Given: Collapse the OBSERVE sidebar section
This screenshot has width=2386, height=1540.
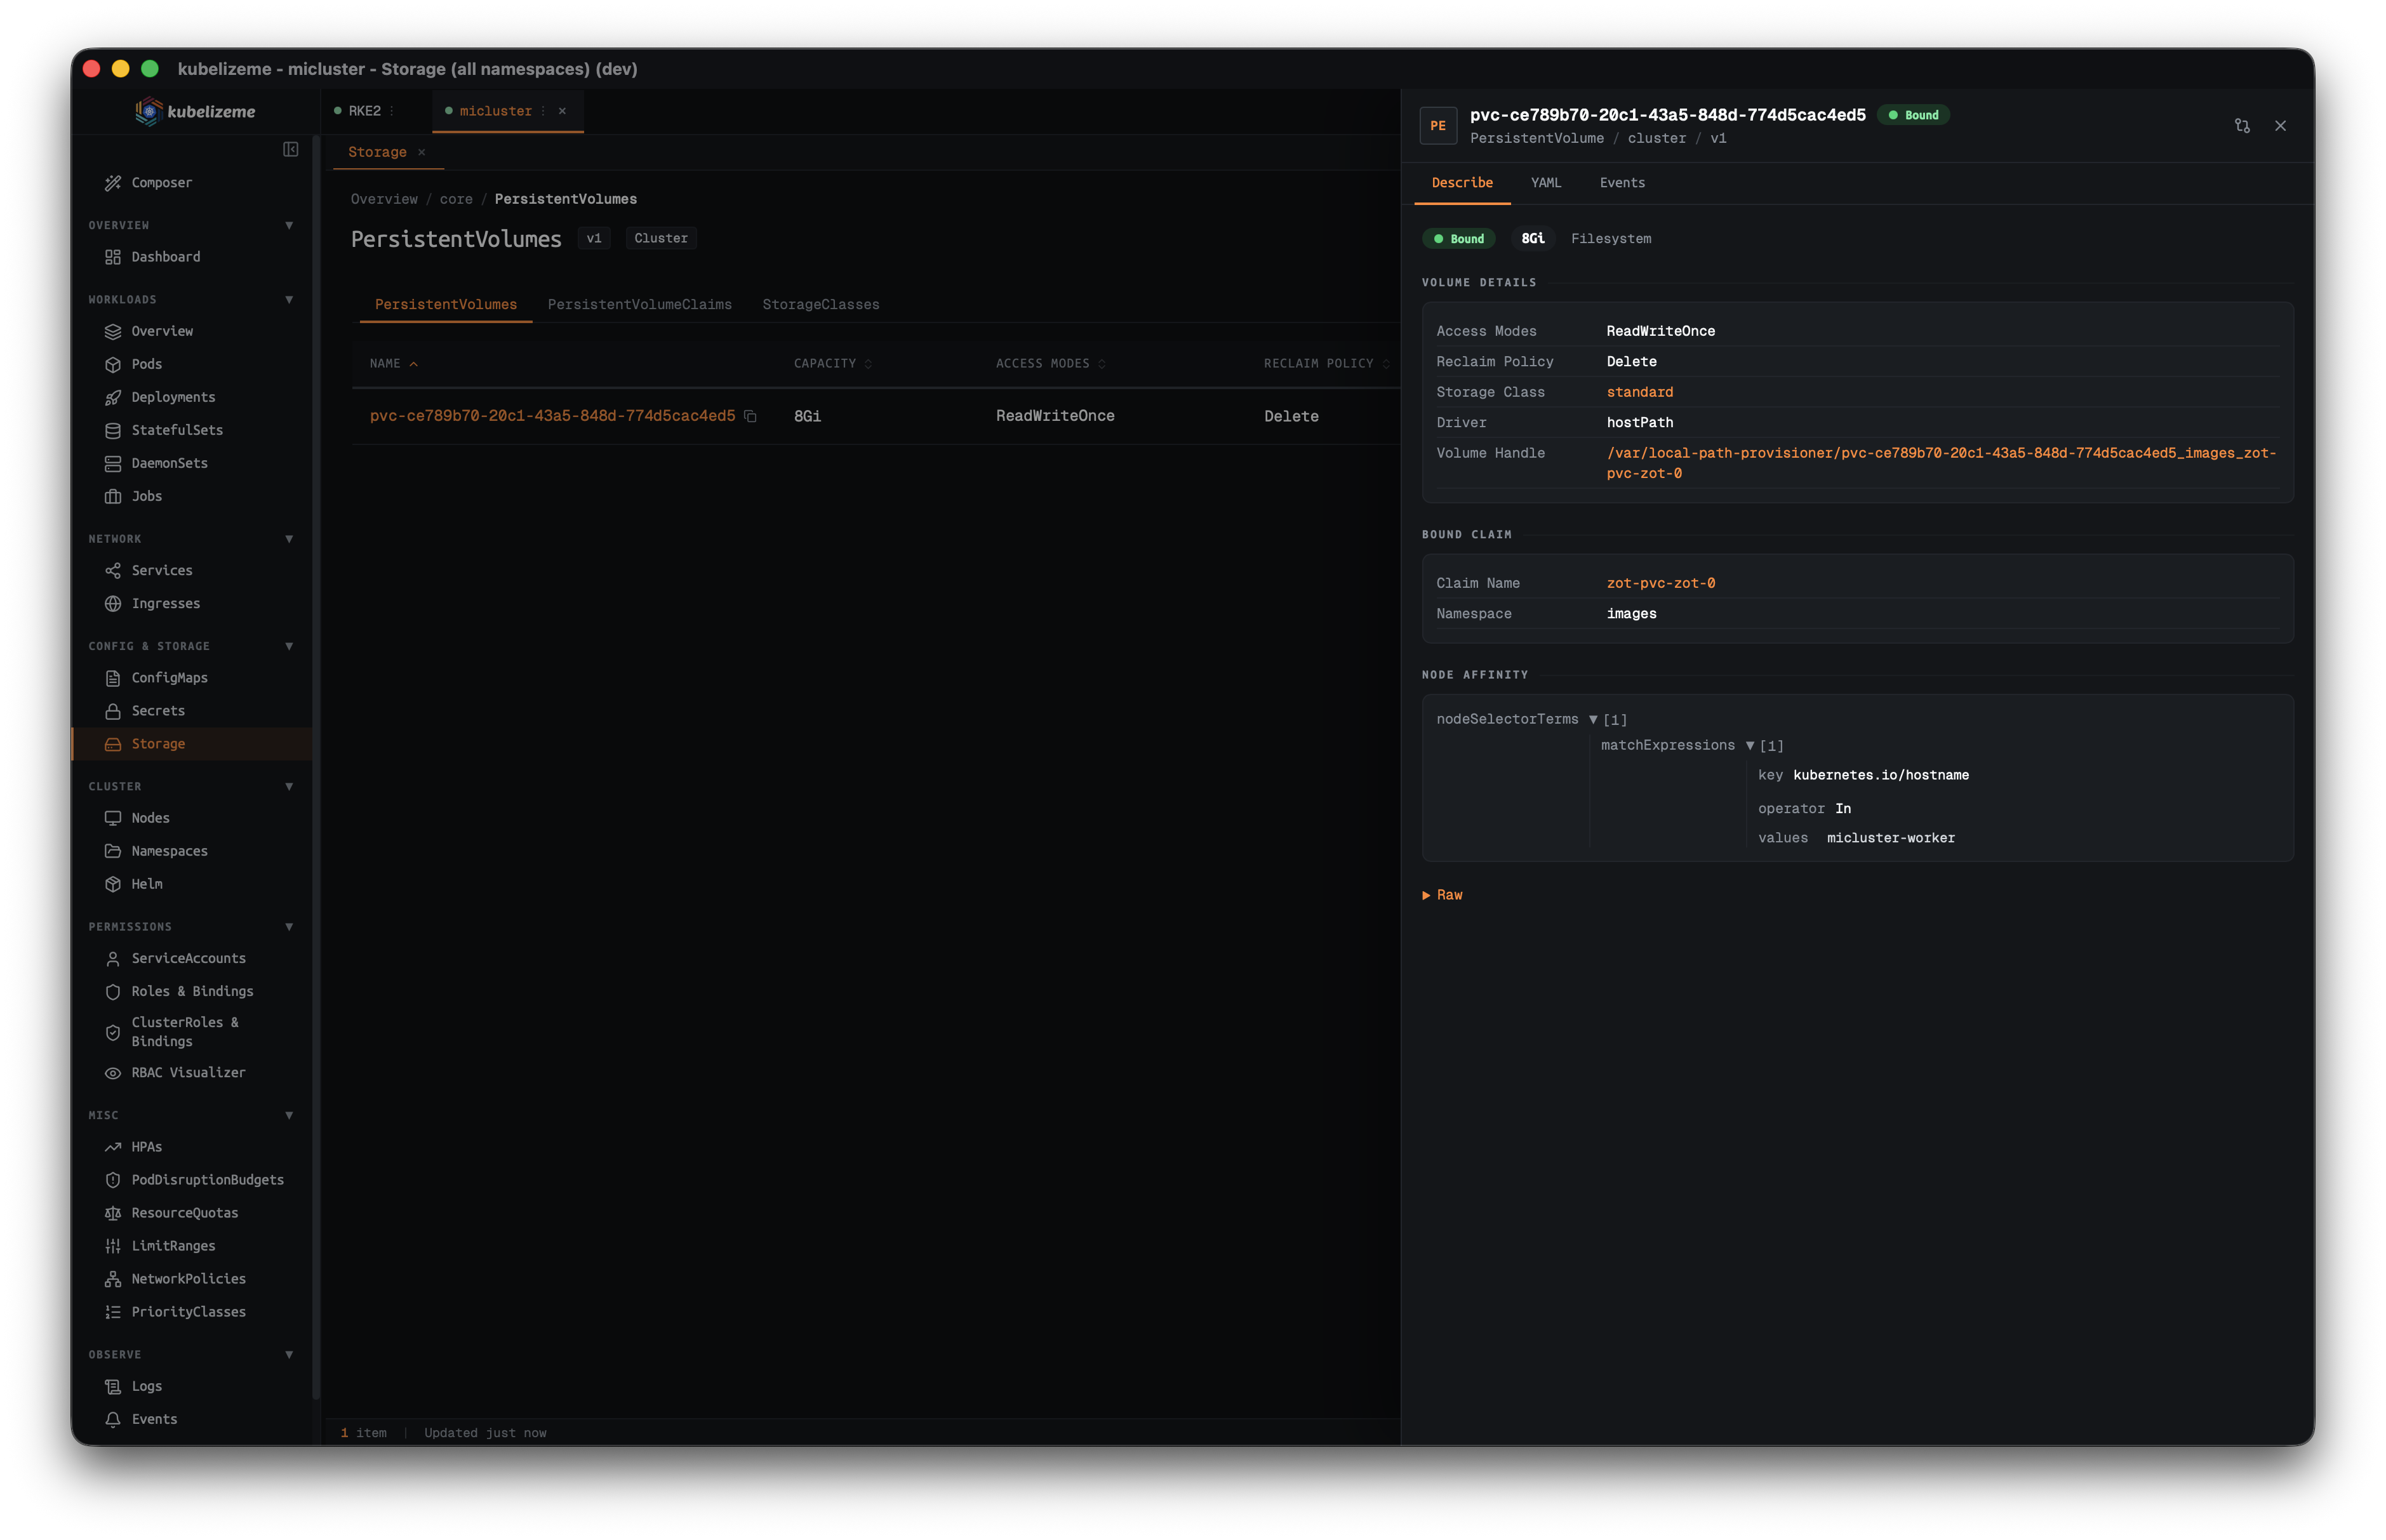Looking at the screenshot, I should pyautogui.click(x=289, y=1354).
